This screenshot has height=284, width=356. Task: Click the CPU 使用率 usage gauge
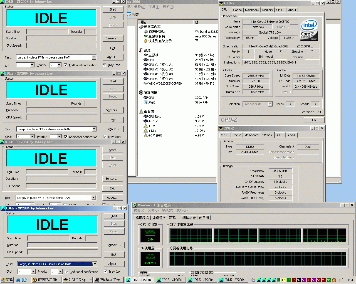(x=150, y=235)
